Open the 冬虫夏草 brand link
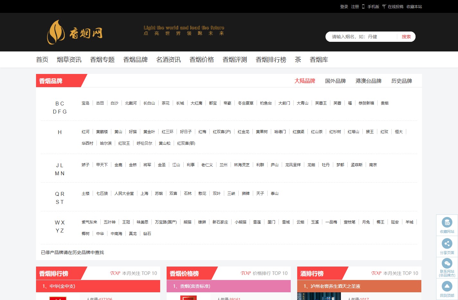The height and width of the screenshot is (300, 458). (246, 103)
